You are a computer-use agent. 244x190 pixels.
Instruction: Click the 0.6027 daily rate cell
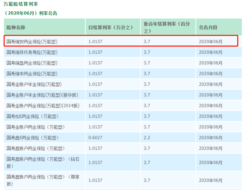click(x=95, y=138)
